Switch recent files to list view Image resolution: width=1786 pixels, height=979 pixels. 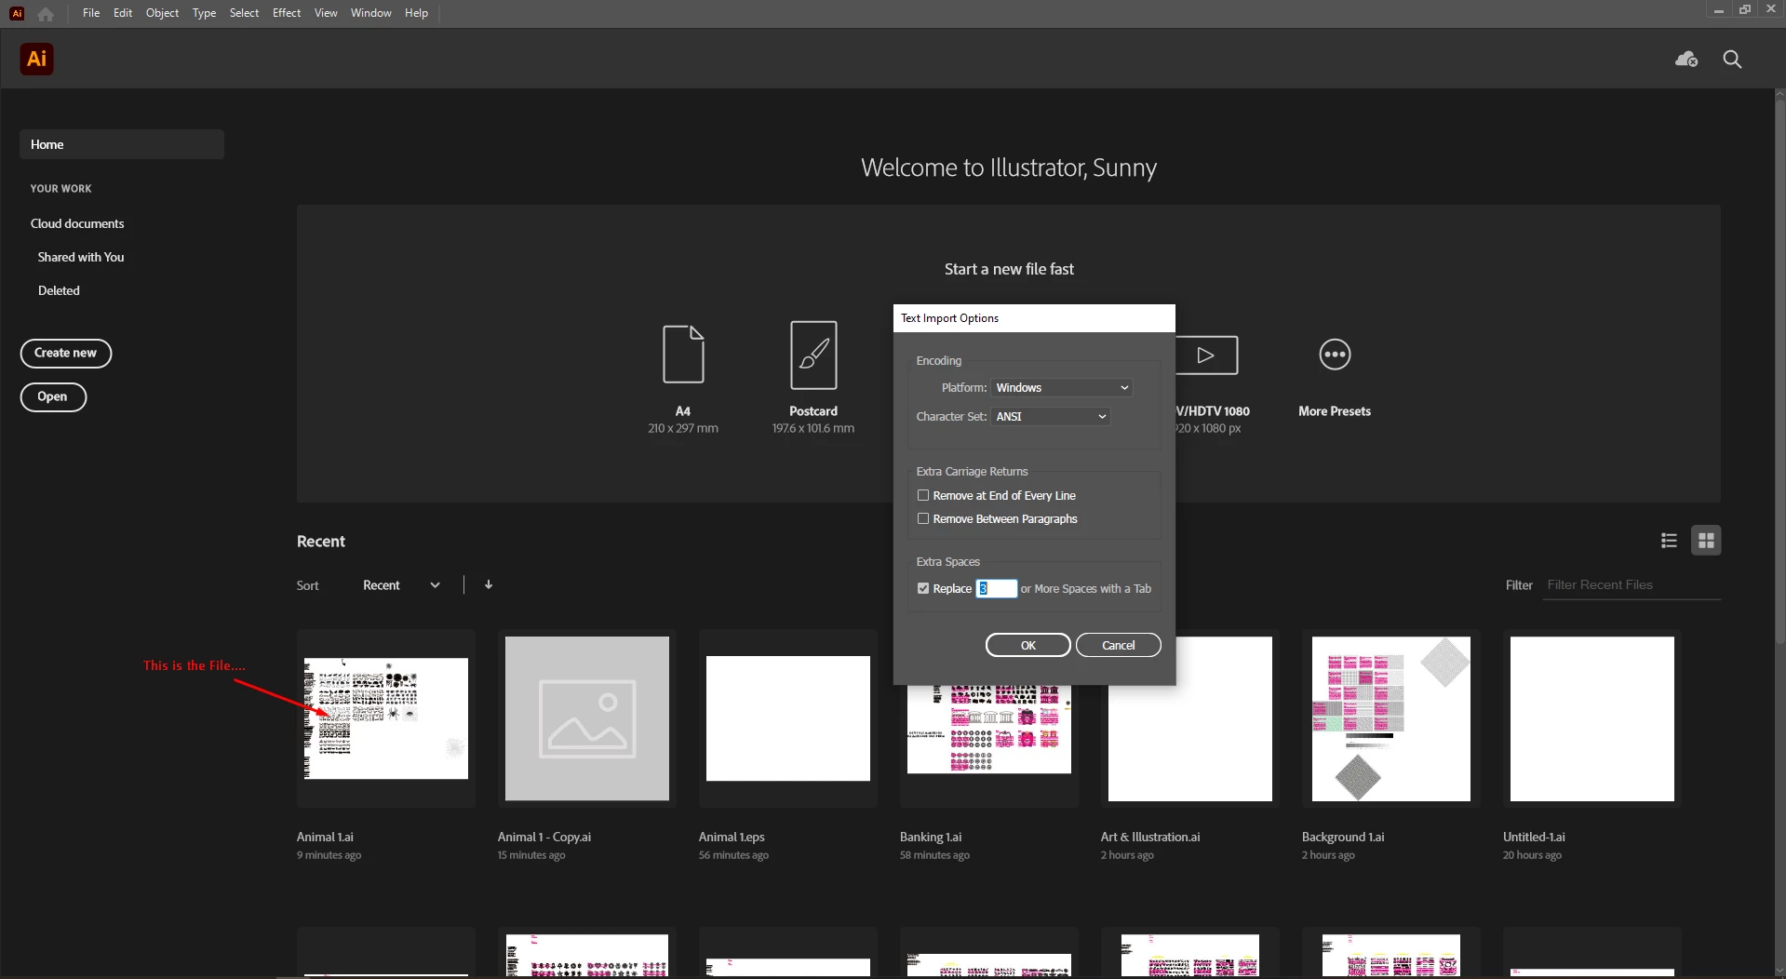[x=1669, y=541]
